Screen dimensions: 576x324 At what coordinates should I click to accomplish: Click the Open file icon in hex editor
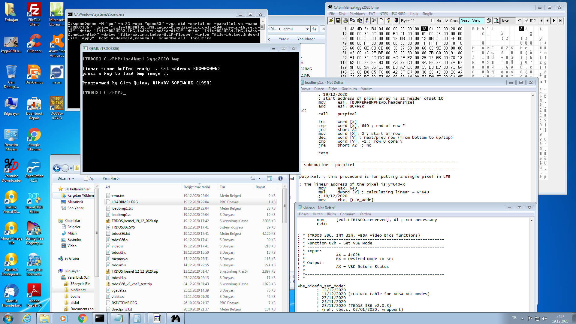(x=331, y=20)
